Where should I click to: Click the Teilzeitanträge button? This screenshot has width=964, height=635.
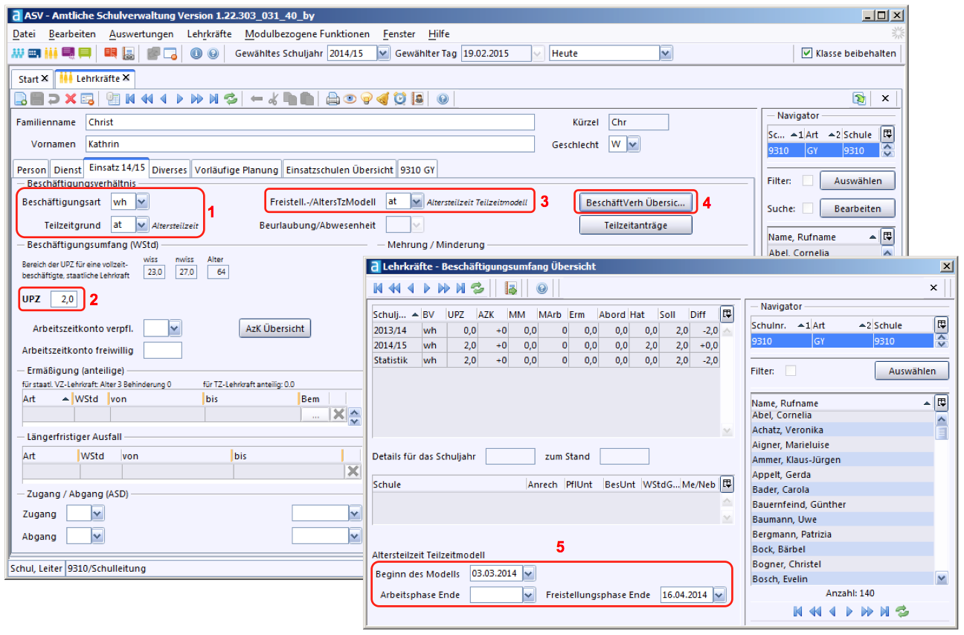coord(636,225)
